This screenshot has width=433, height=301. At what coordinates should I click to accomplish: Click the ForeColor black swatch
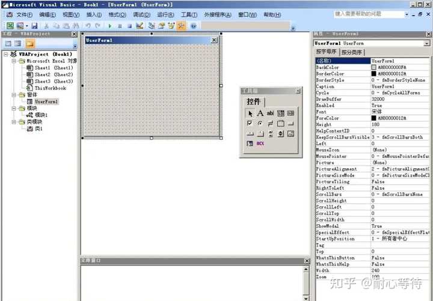(373, 118)
